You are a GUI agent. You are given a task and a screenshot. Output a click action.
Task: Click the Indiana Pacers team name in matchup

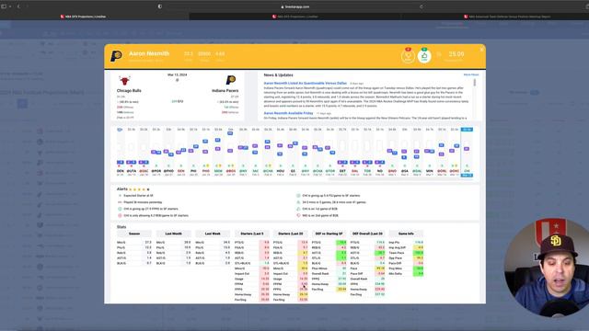(x=225, y=91)
